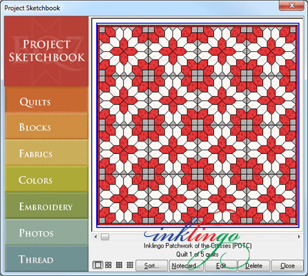Click the quilt scrollbar thumb
Screen dimensions: 308x276
[105, 237]
